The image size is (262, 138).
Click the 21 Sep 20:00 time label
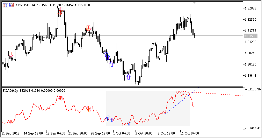pyautogui.click(x=78, y=133)
